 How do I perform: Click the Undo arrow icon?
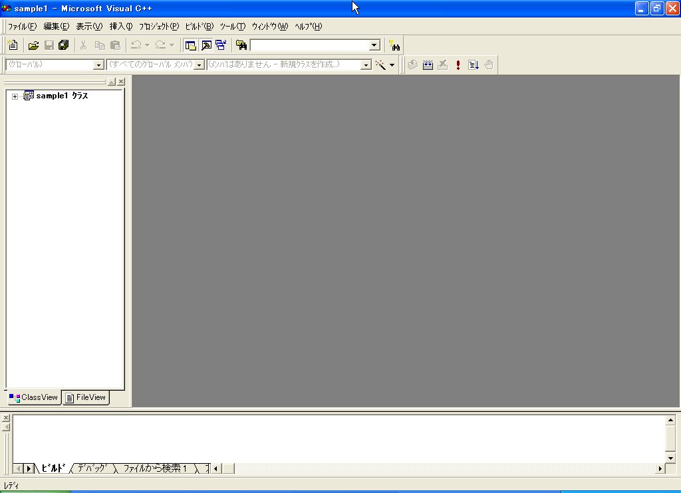pos(136,45)
